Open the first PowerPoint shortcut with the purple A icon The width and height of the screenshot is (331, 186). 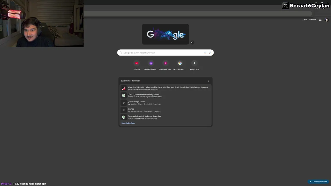coord(151,66)
